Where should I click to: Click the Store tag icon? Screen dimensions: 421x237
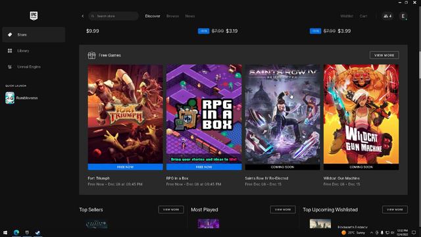[x=10, y=35]
